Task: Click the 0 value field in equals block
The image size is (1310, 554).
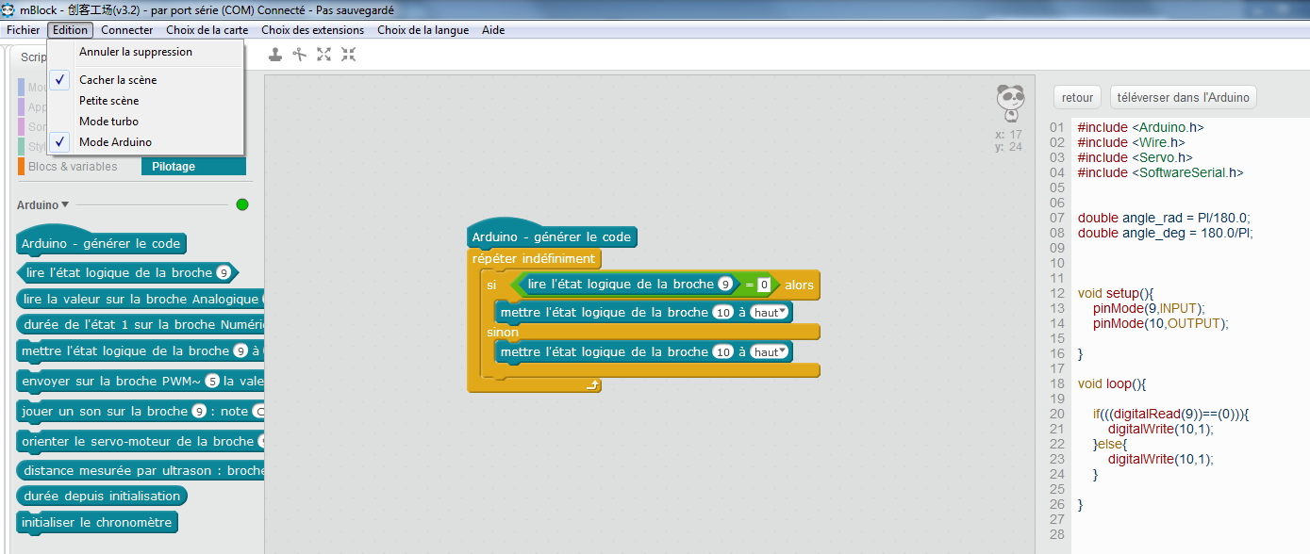Action: (x=764, y=285)
